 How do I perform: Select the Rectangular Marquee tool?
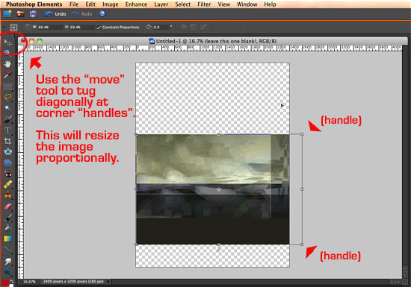[x=7, y=86]
